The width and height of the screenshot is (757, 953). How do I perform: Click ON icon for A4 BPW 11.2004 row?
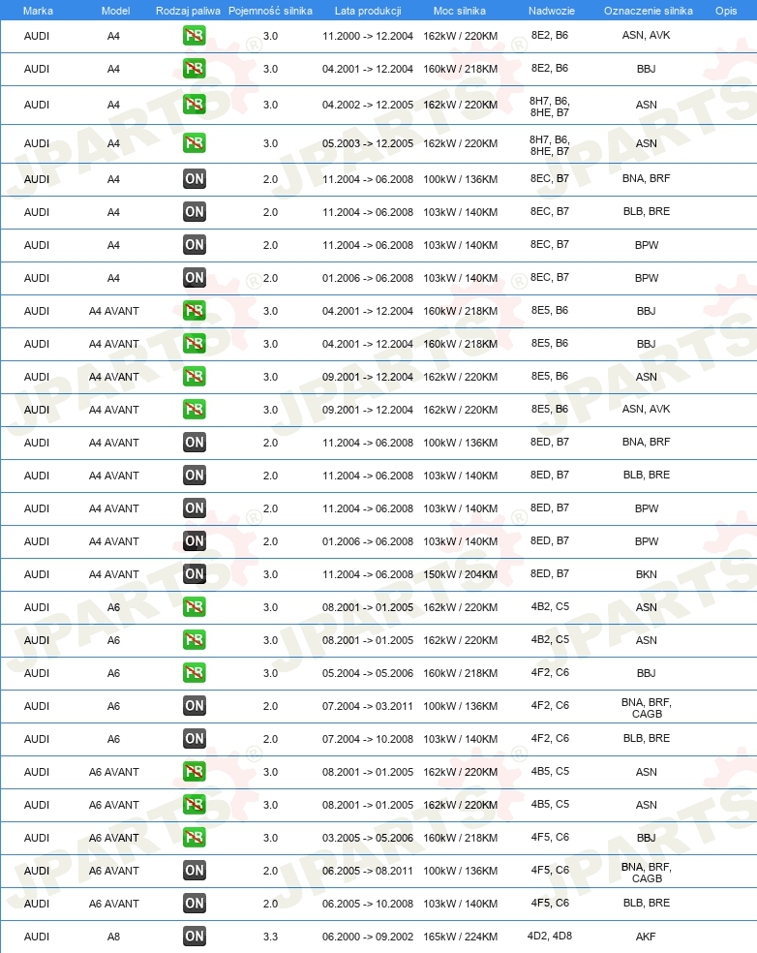195,245
